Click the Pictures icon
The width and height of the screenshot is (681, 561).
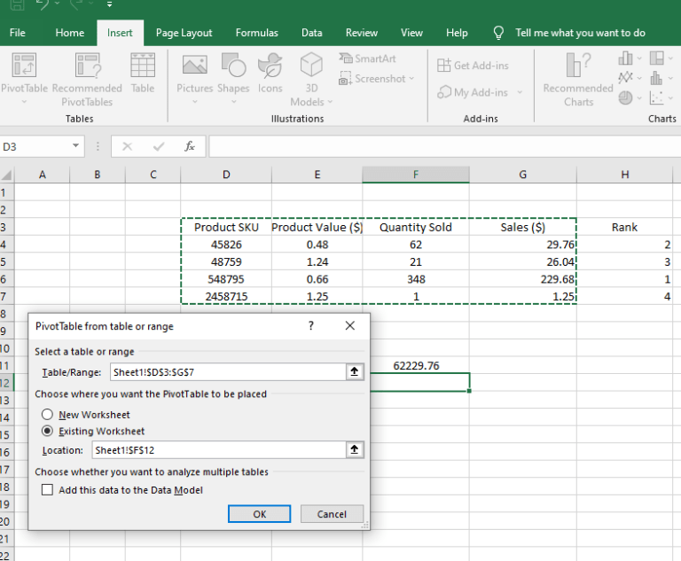[x=194, y=65]
